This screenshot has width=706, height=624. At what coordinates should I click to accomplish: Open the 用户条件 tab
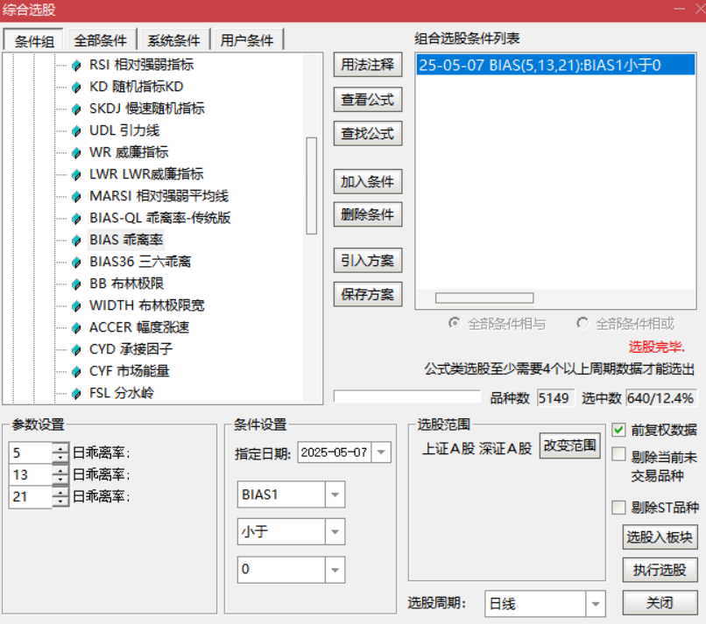247,40
